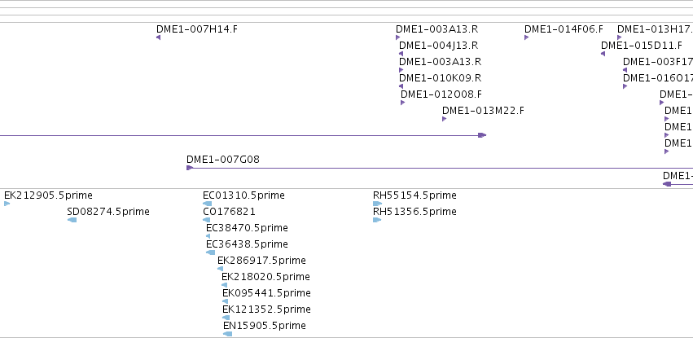The width and height of the screenshot is (693, 338).
Task: Click the RH55154.5prime blue feature arrow
Action: (x=377, y=204)
